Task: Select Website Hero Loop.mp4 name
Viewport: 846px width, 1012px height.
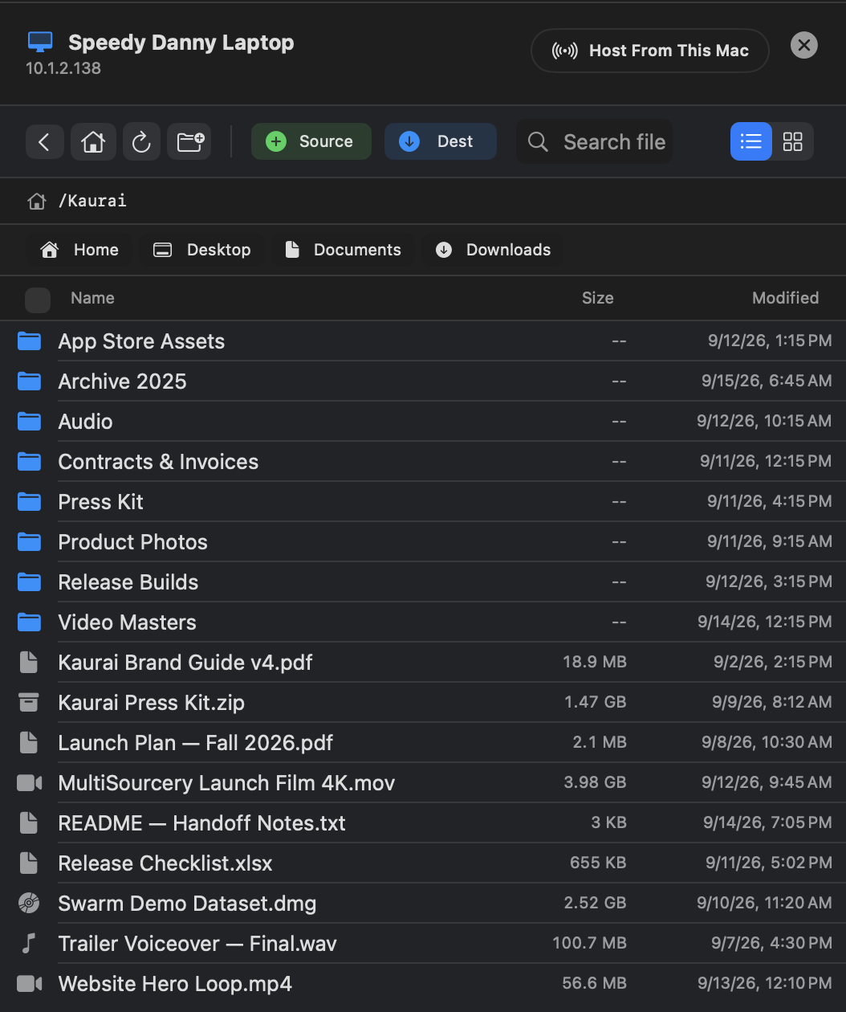Action: [x=175, y=984]
